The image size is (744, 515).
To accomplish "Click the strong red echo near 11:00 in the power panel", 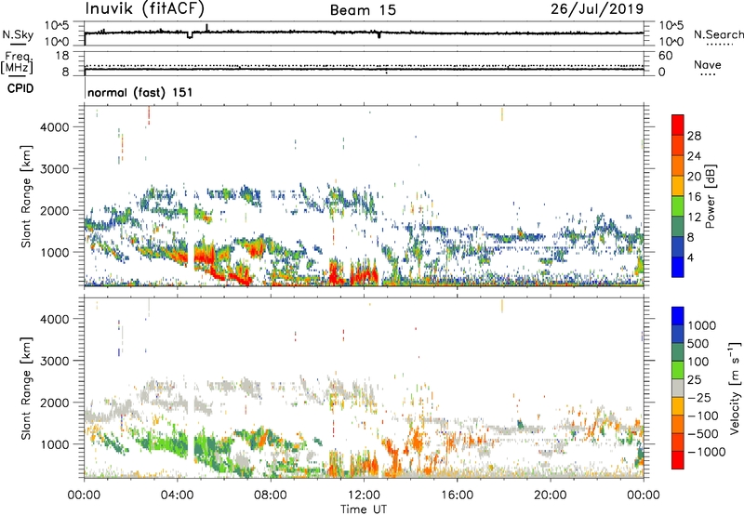I will pyautogui.click(x=336, y=272).
